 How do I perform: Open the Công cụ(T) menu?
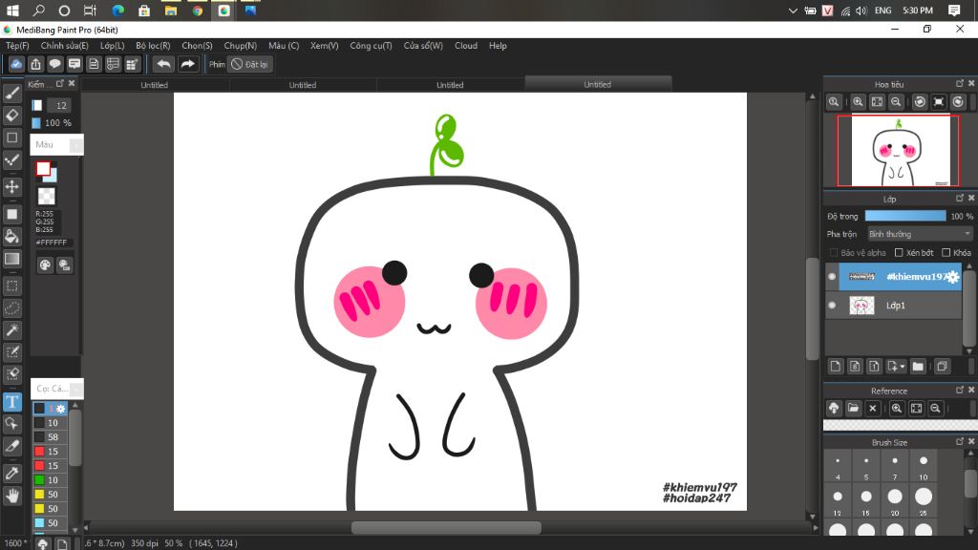371,46
